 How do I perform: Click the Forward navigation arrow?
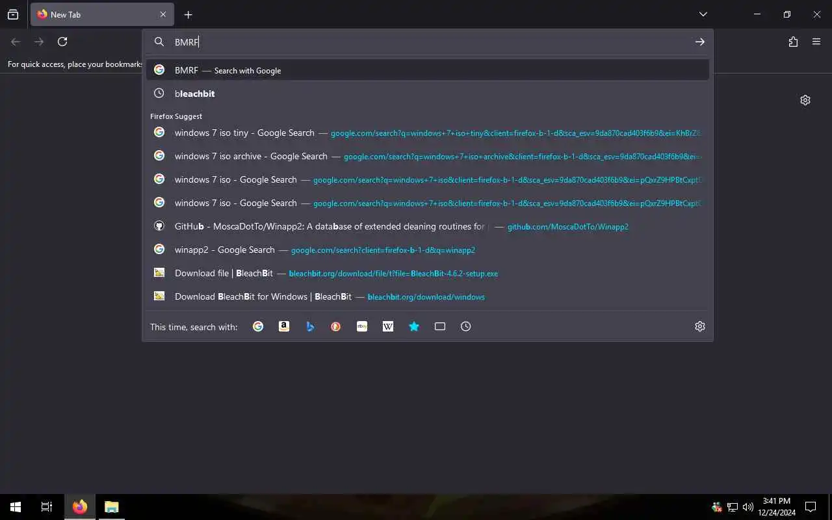pos(39,42)
